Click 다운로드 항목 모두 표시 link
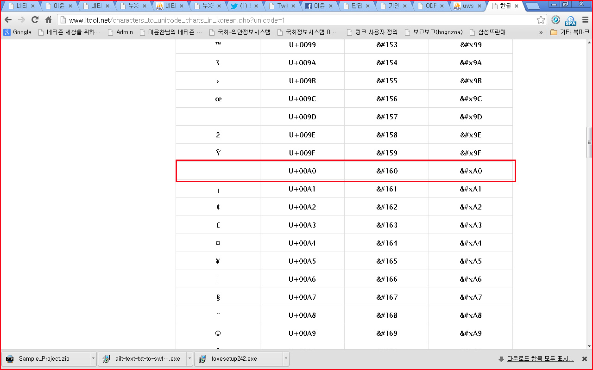 pyautogui.click(x=540, y=359)
